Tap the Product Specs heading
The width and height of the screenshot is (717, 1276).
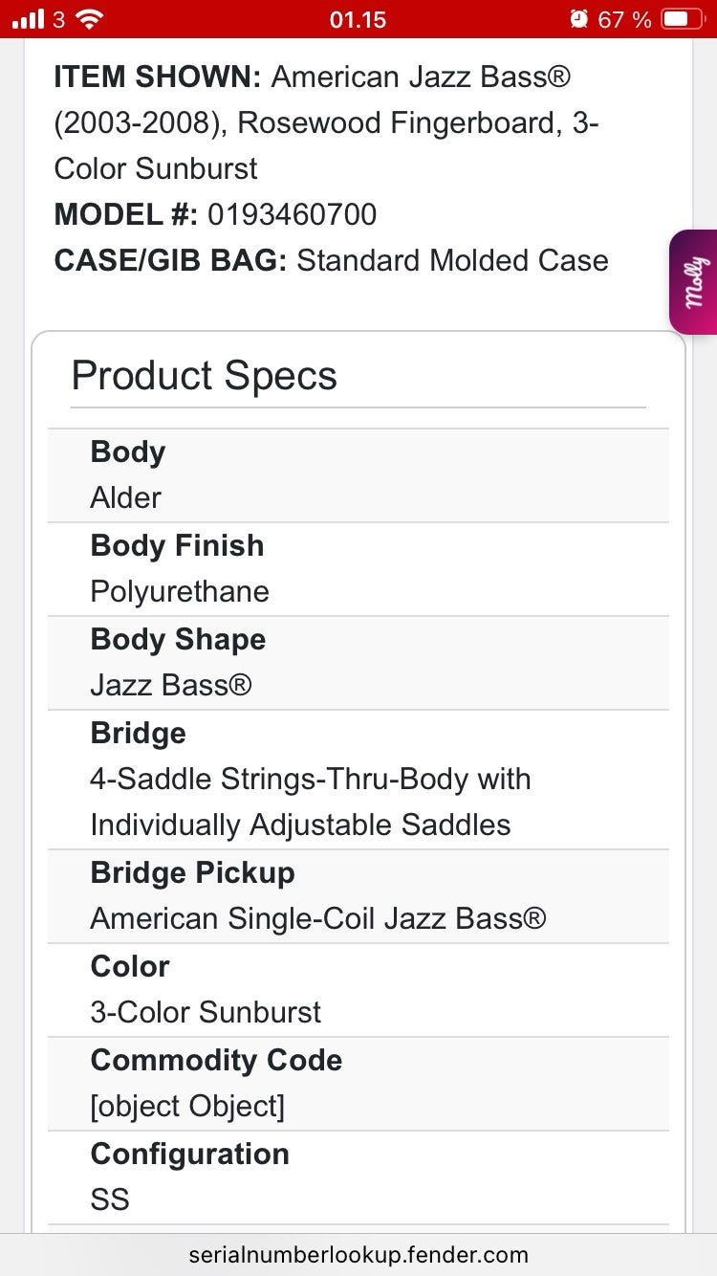(x=204, y=376)
